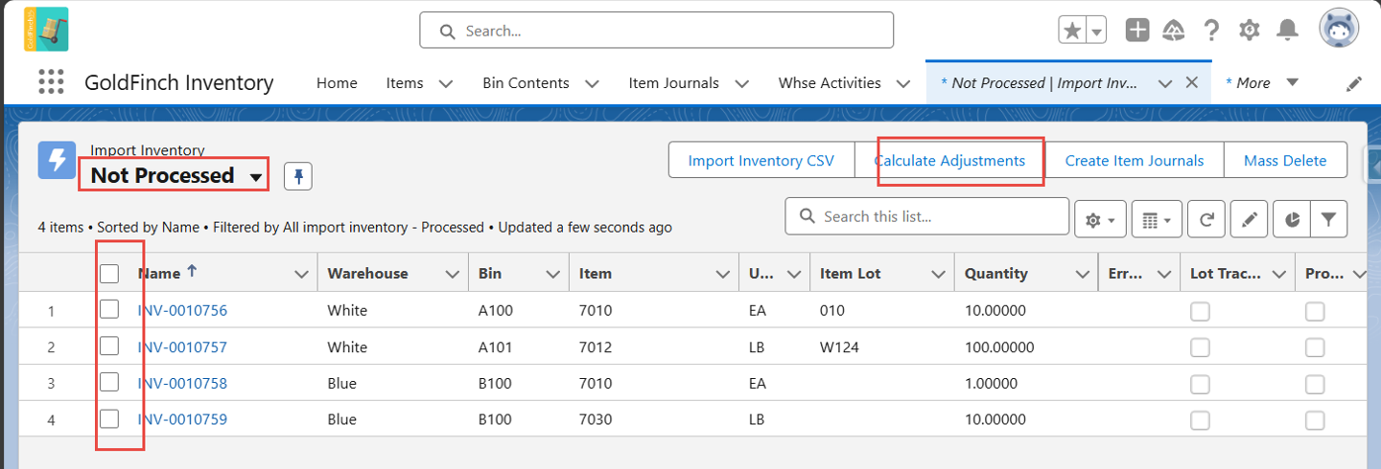This screenshot has height=469, width=1381.
Task: Tick the select-all checkbox in header row
Action: click(x=109, y=274)
